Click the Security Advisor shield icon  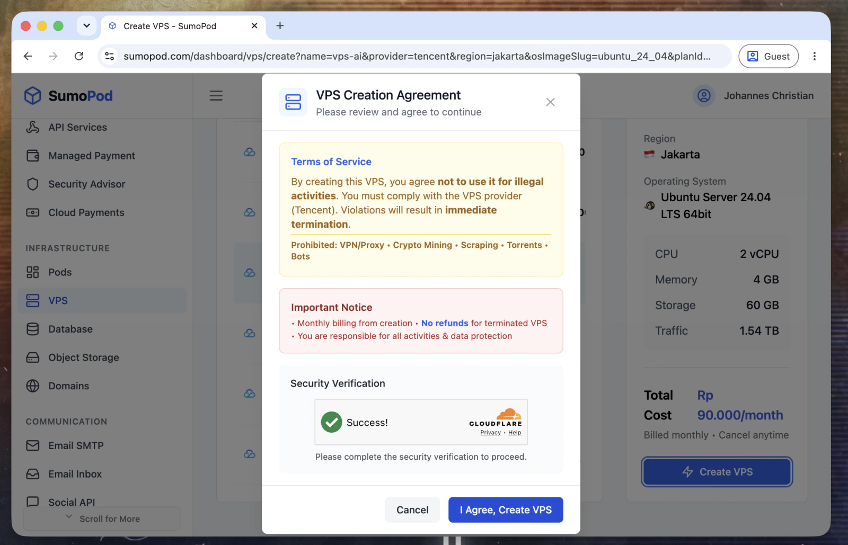[x=33, y=184]
